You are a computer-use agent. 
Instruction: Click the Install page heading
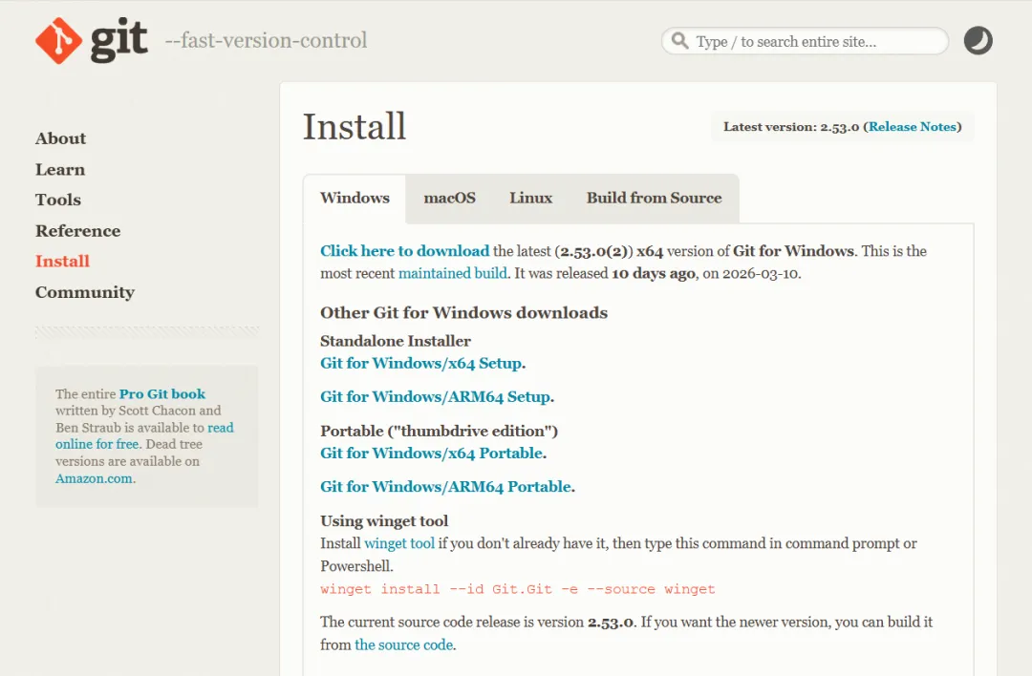355,126
